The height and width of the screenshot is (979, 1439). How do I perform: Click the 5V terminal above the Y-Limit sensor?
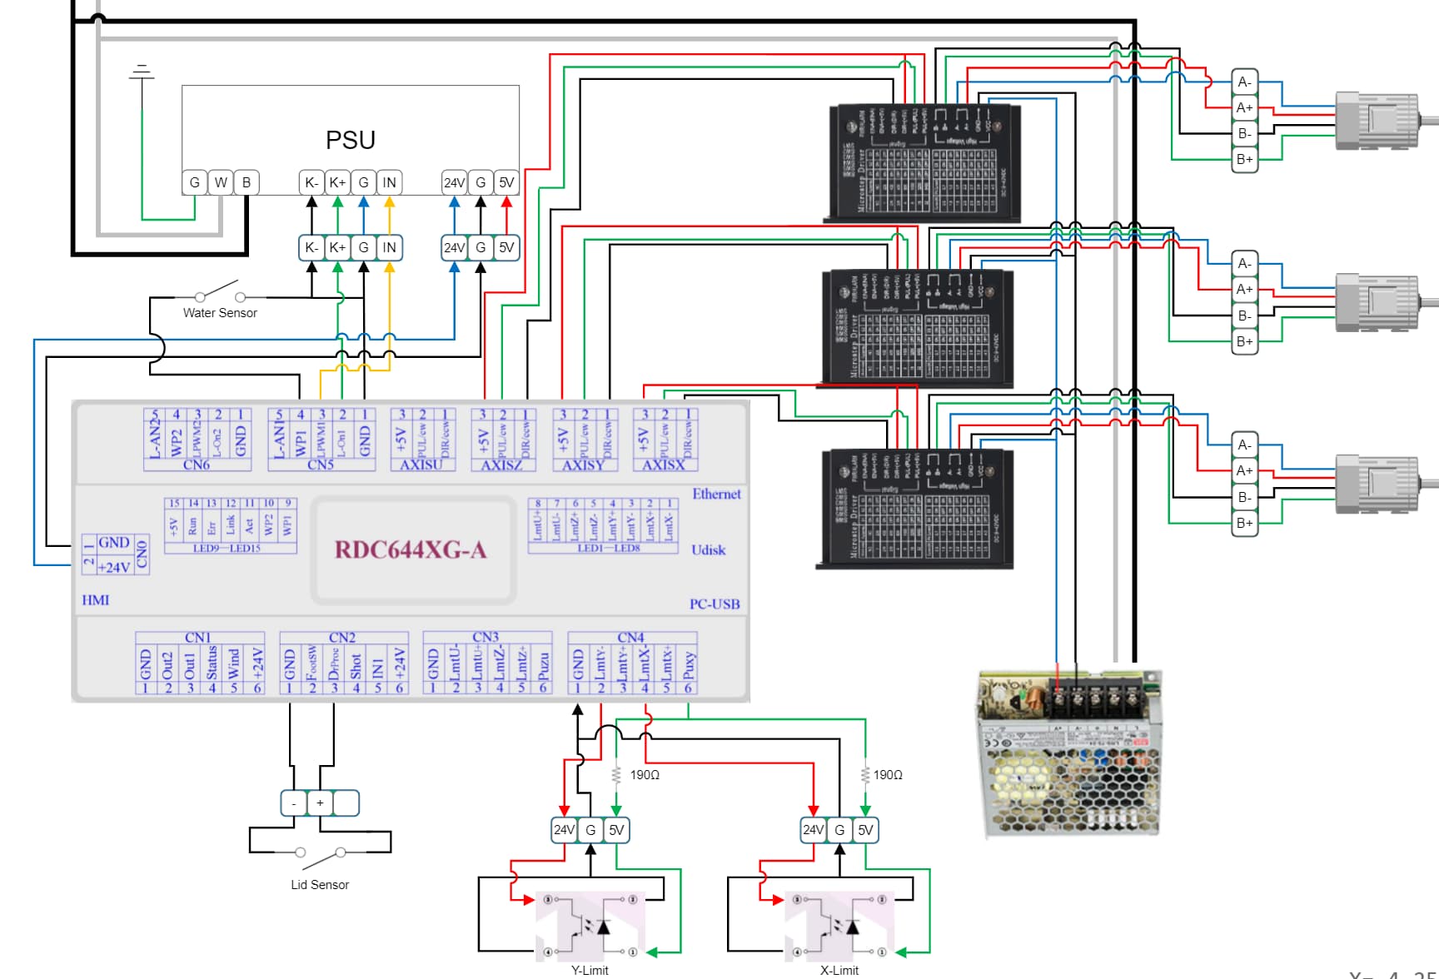coord(616,830)
